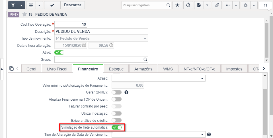Click header panel scrollbar up arrow
The width and height of the screenshot is (273, 138).
[x=266, y=21]
